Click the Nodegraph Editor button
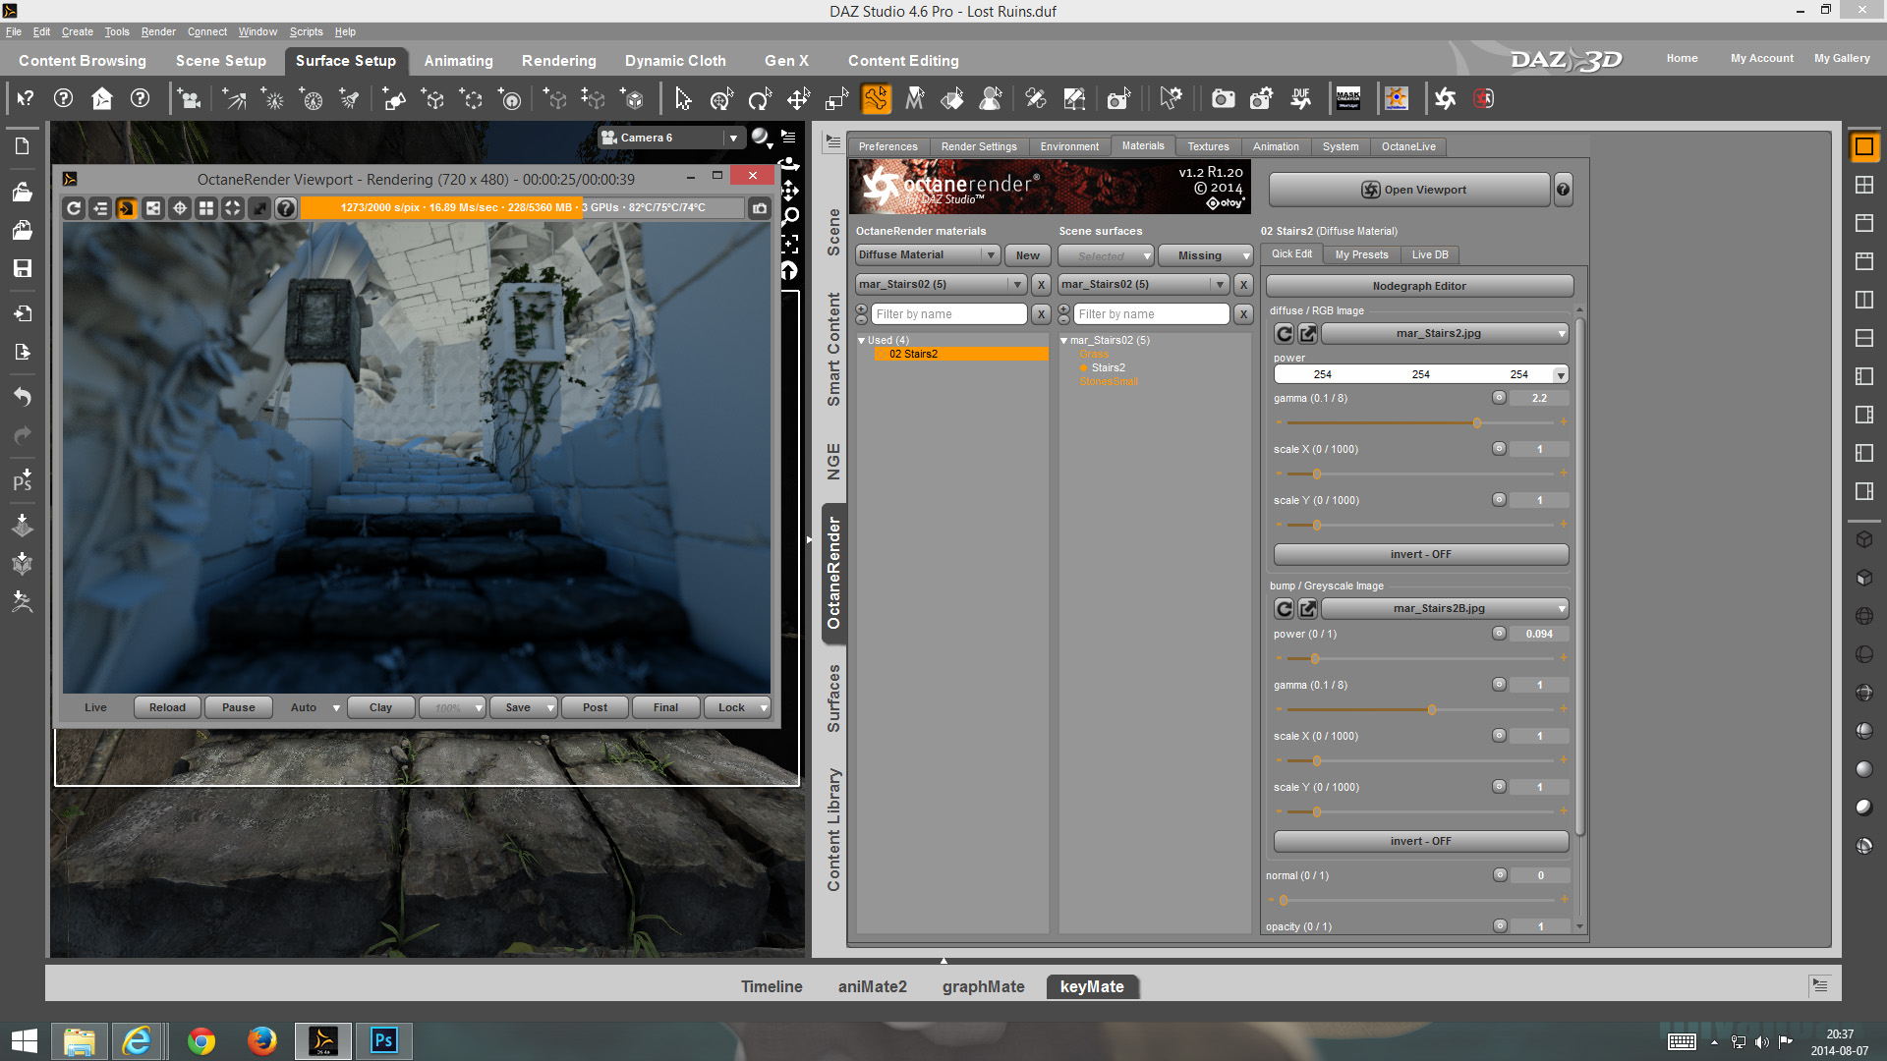This screenshot has height=1061, width=1887. [x=1419, y=287]
